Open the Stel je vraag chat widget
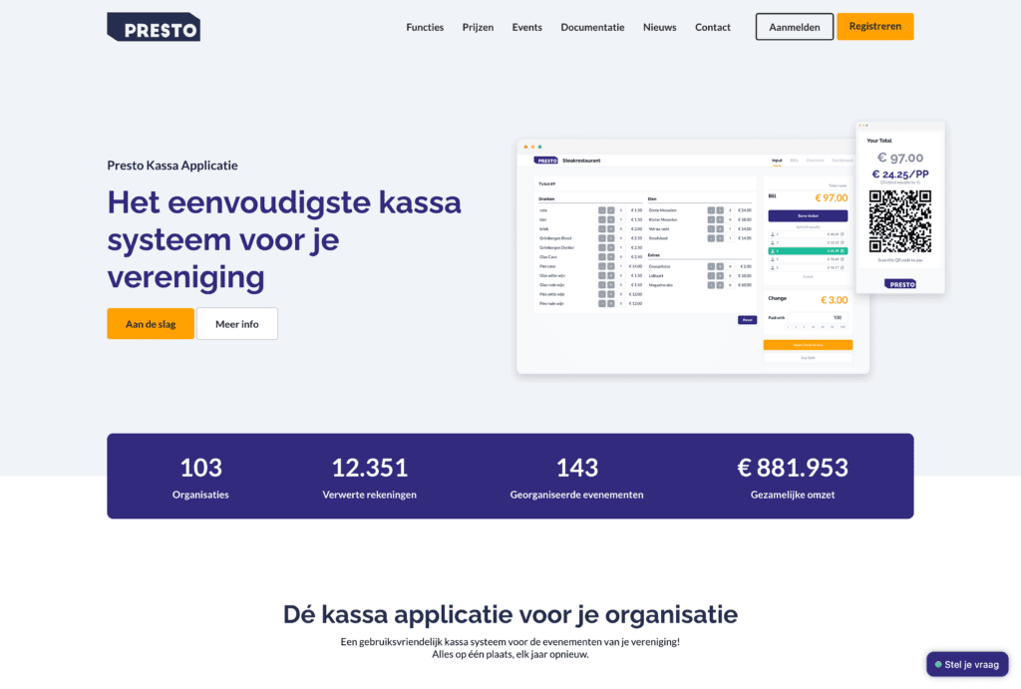This screenshot has width=1021, height=689. [967, 664]
